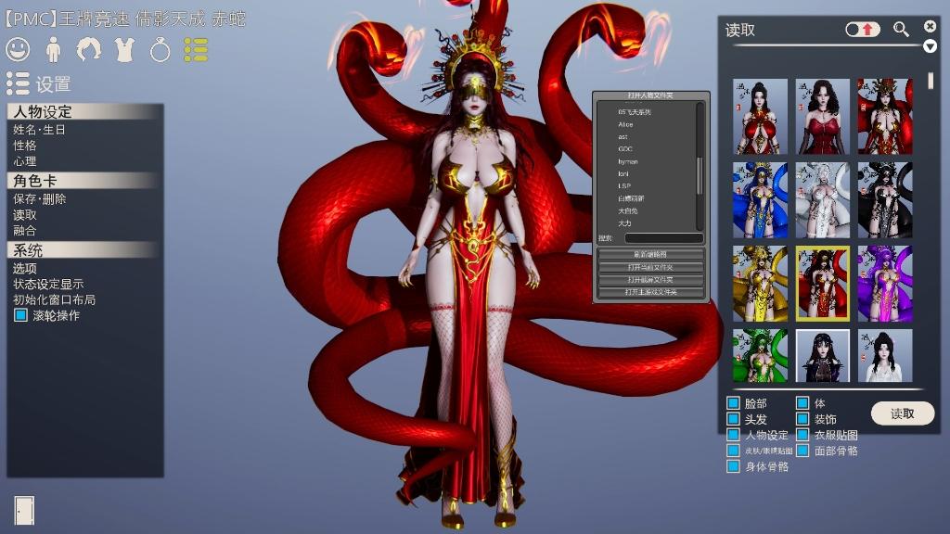
Task: Toggle the 滚轮操作 checkbox
Action: [20, 315]
